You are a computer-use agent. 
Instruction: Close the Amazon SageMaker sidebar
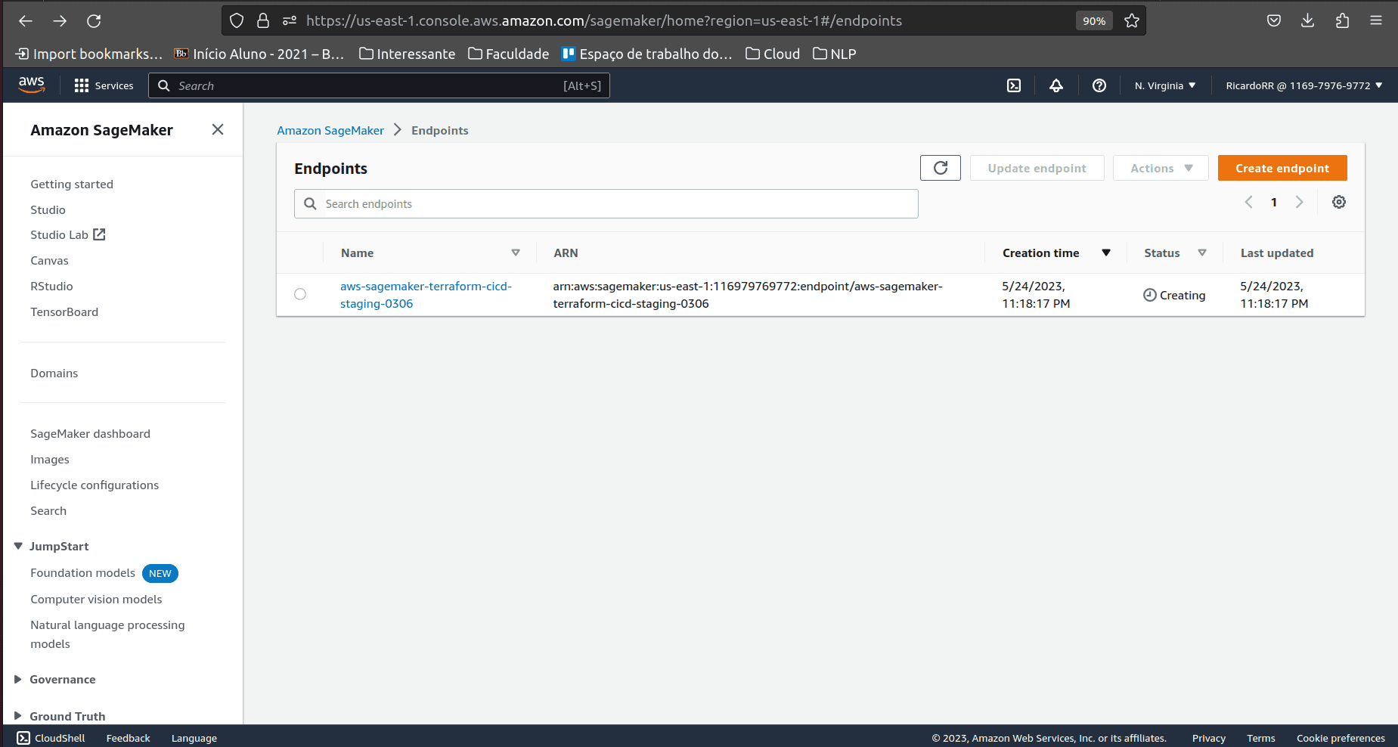[x=218, y=130]
